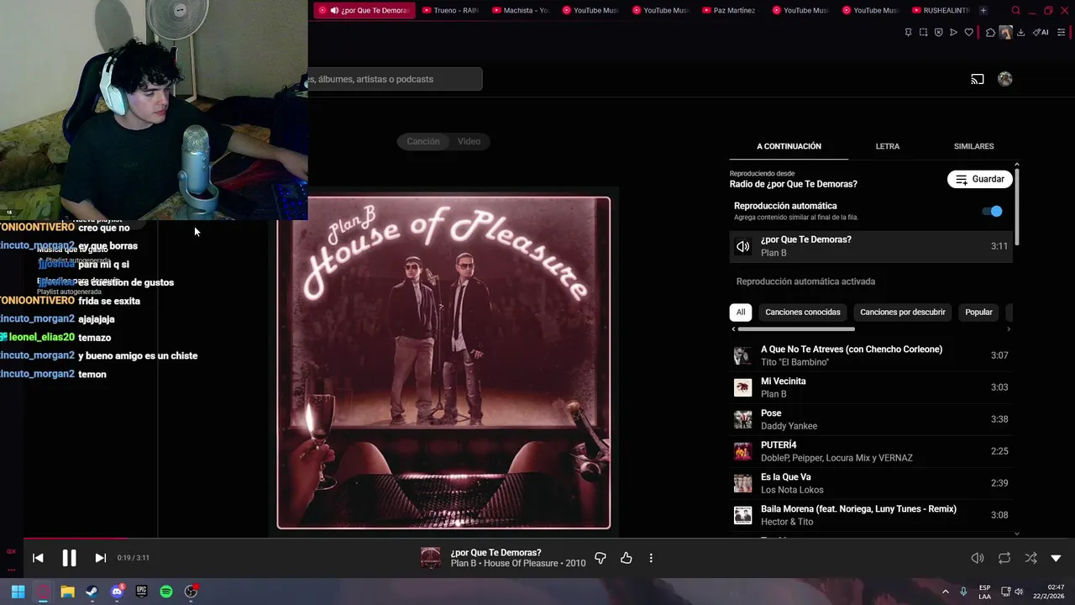Open the cast to device icon

click(978, 79)
